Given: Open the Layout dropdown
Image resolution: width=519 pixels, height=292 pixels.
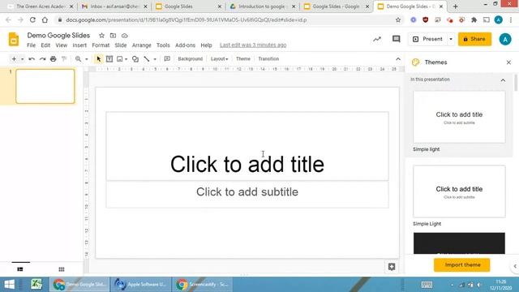Looking at the screenshot, I should point(219,59).
